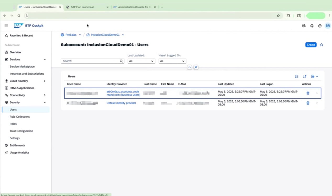Open the BR user profile avatar
This screenshot has height=196, width=332.
(328, 26)
